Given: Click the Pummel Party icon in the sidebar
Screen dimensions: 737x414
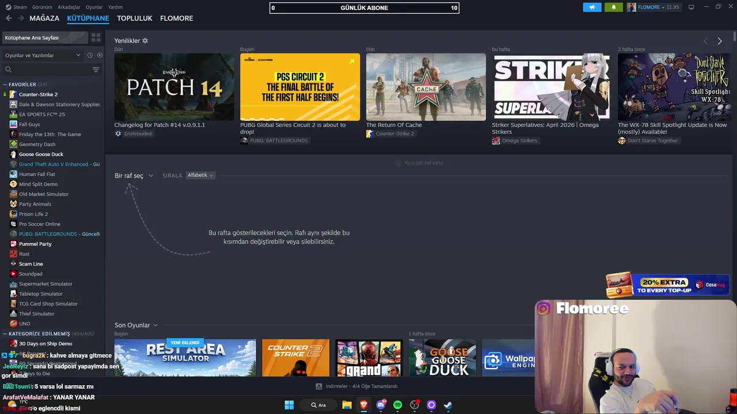Looking at the screenshot, I should click(13, 244).
